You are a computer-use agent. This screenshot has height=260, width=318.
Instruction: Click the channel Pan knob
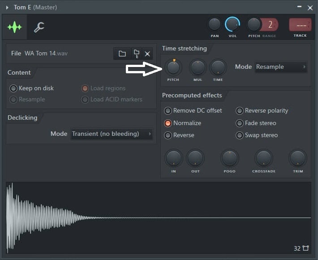pos(215,24)
